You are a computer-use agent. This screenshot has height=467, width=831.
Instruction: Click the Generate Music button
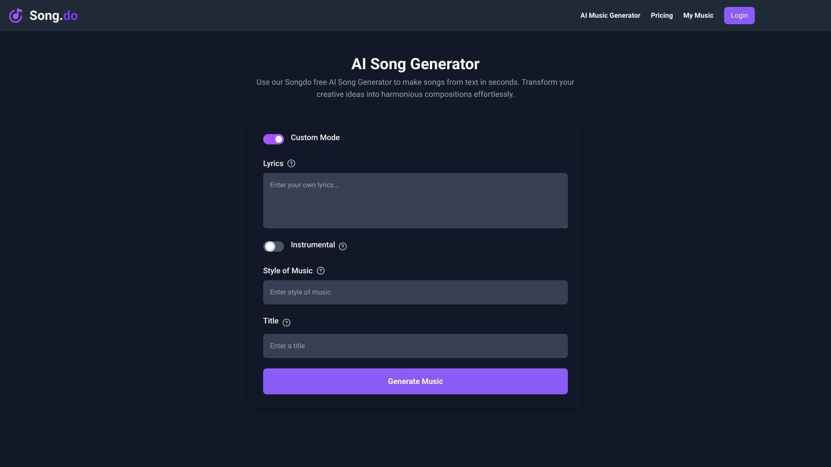click(x=415, y=381)
